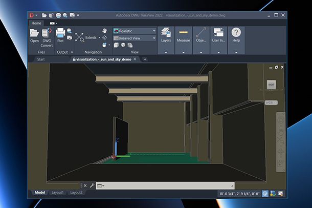The image size is (312, 208).
Task: Select the Pan hand tool
Action: pos(104,31)
